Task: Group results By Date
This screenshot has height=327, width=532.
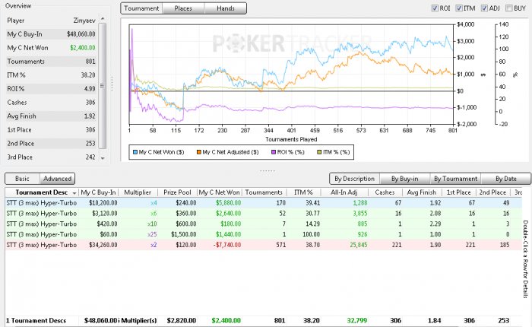Action: pos(505,179)
